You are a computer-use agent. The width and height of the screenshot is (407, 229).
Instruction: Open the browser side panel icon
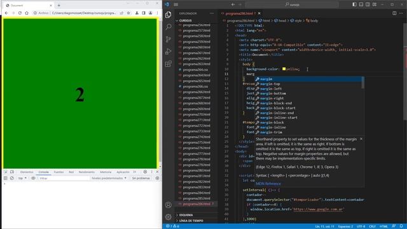pyautogui.click(x=144, y=13)
